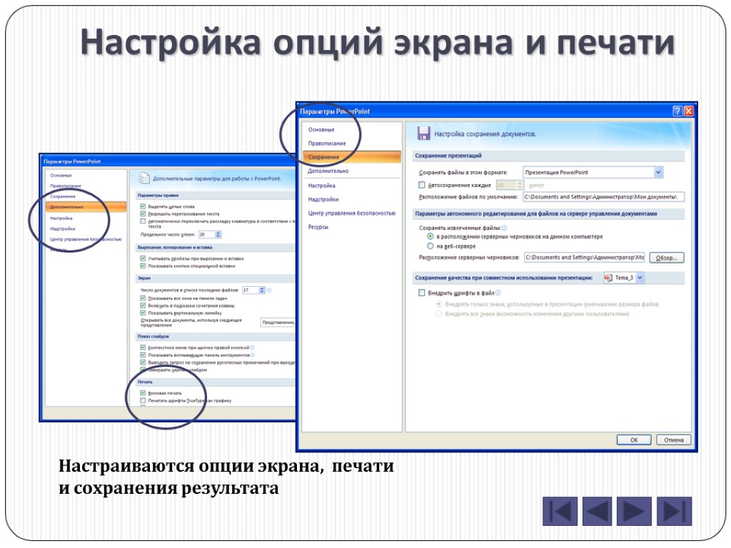This screenshot has height=548, width=731.
Task: Open Ресурсы in the front dialog sidebar
Action: coord(318,227)
